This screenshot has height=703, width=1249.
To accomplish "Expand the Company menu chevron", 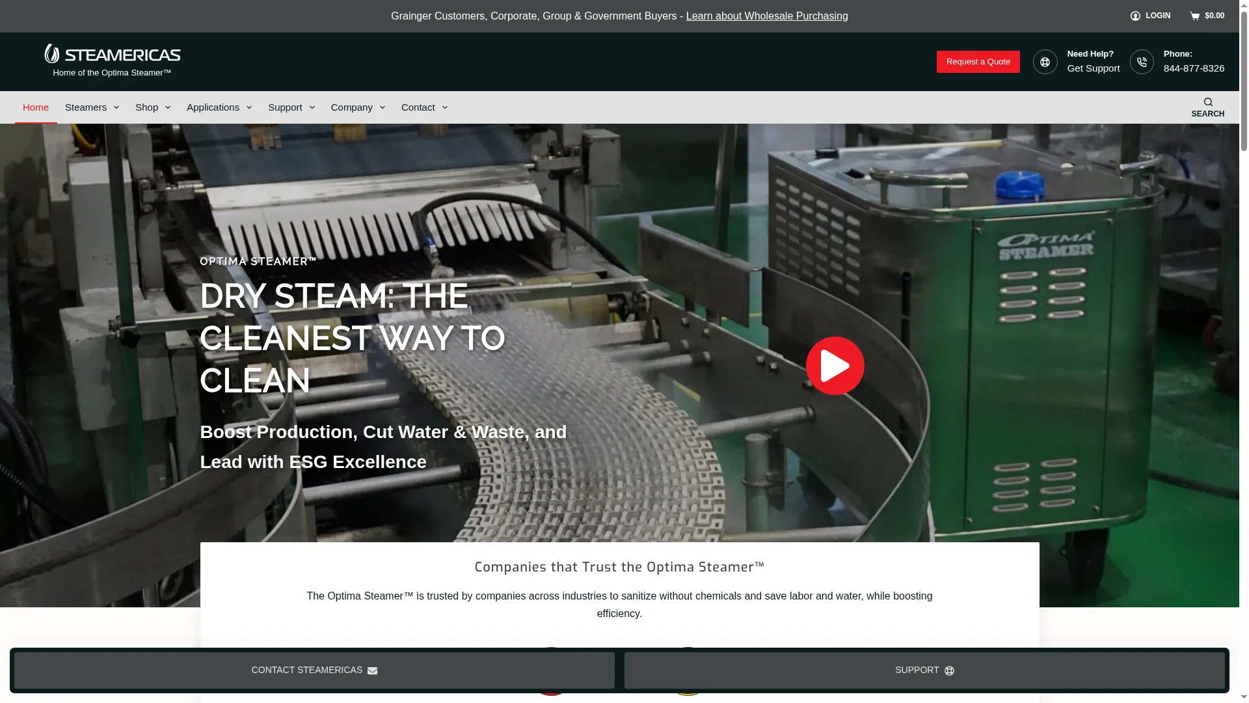I will tap(383, 107).
